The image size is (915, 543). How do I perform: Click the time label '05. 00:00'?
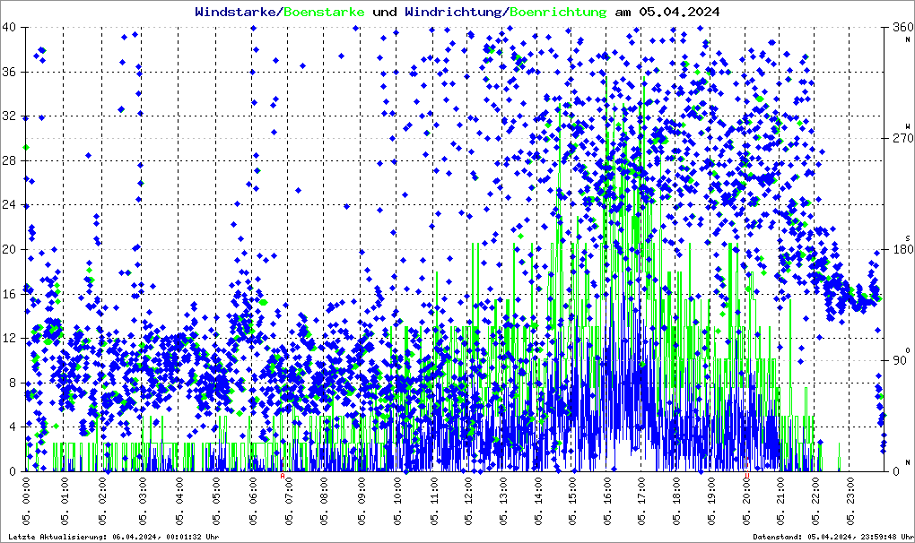pyautogui.click(x=28, y=502)
